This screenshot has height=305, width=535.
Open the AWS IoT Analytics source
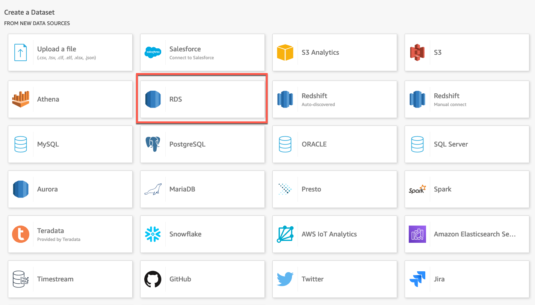(x=334, y=234)
